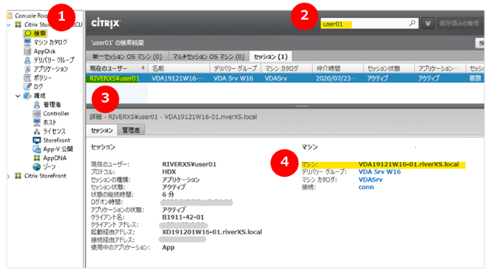The image size is (491, 273).
Task: Click the B1911-42-01 client name value
Action: (183, 217)
